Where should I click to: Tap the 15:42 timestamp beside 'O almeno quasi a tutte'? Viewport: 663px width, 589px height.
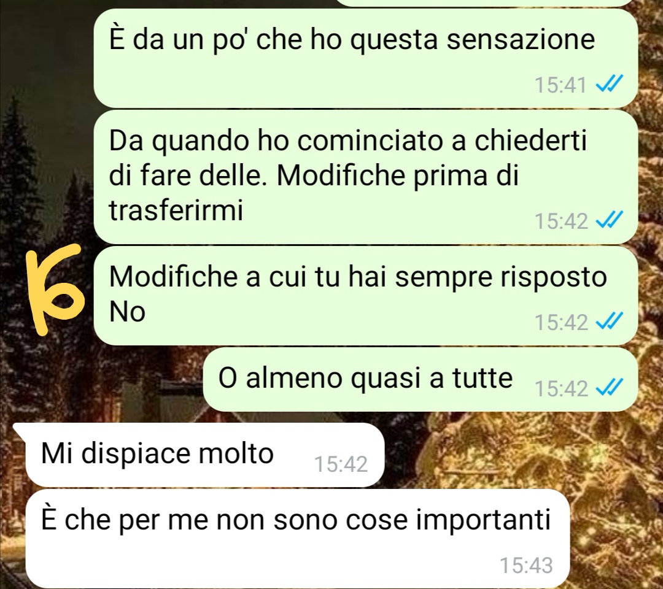560,388
